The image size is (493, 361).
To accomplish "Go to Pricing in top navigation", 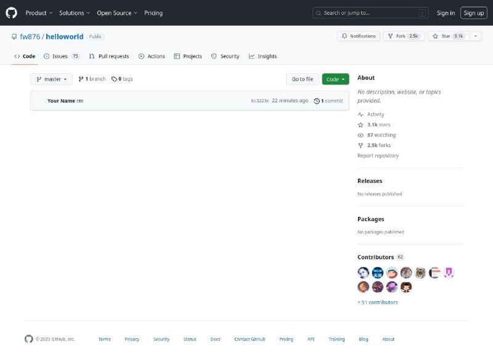I will pos(153,13).
